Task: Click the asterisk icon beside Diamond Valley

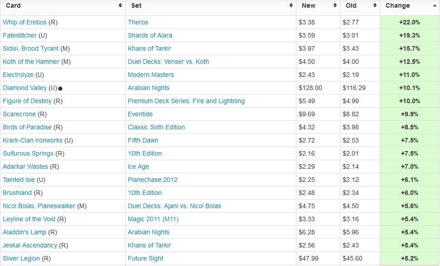Action: pyautogui.click(x=60, y=88)
